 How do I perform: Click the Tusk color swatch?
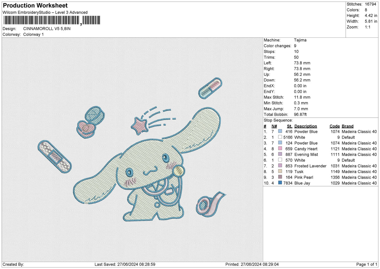coord(280,172)
